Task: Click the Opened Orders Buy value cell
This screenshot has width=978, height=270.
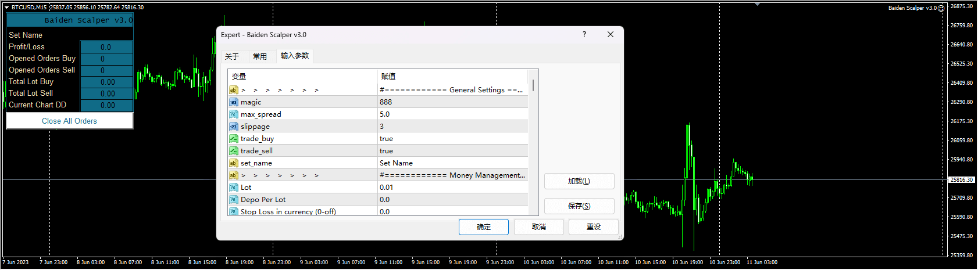Action: click(106, 59)
